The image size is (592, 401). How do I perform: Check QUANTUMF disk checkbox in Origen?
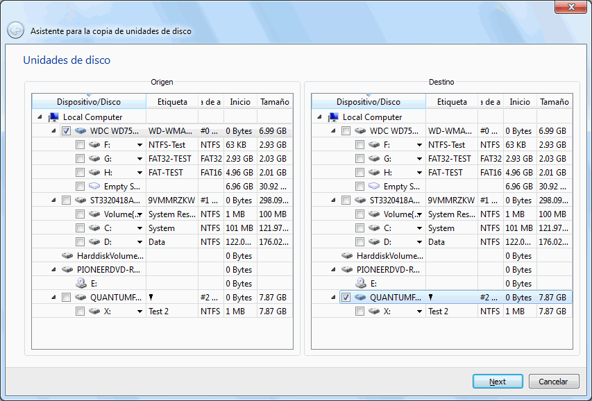(x=66, y=297)
